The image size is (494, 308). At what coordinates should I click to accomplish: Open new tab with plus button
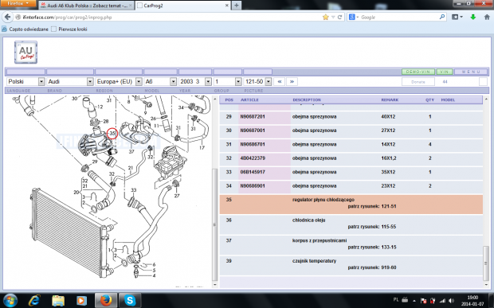(x=237, y=6)
